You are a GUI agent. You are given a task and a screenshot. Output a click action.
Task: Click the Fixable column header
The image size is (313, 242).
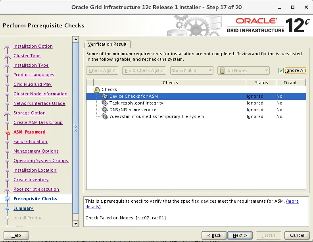point(291,83)
